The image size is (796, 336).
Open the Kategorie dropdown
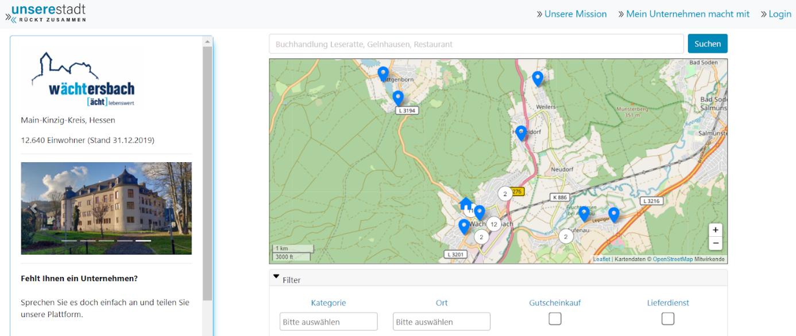coord(329,322)
